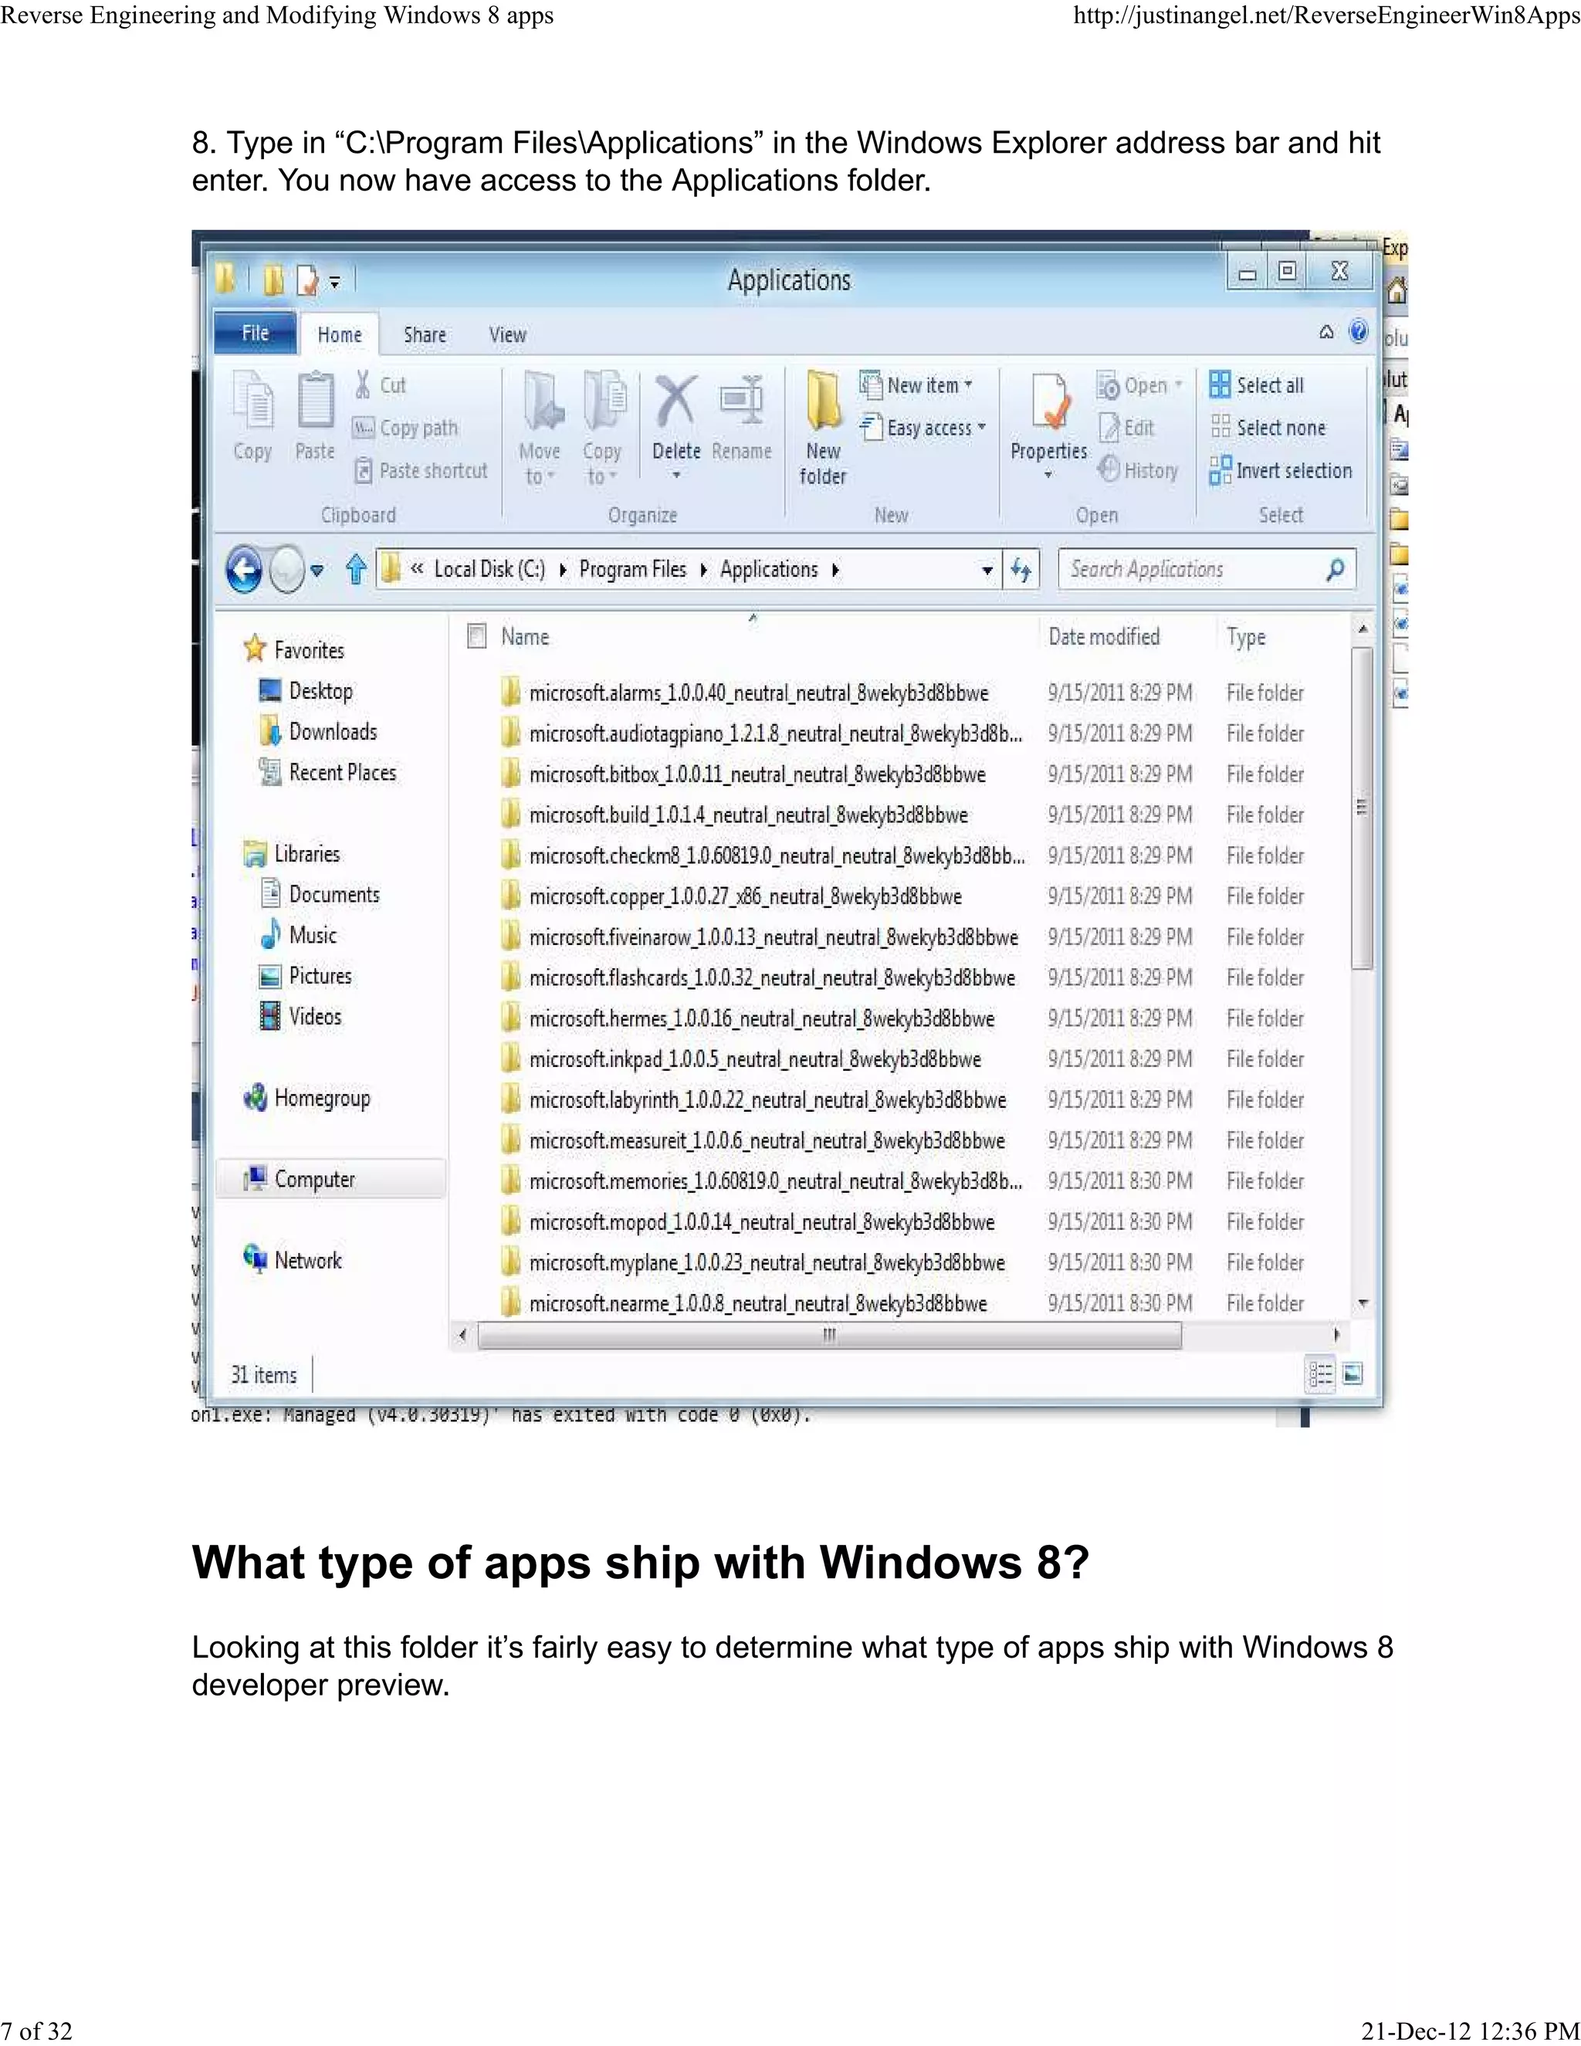This screenshot has height=2046, width=1581.
Task: Sort by the Name column header
Action: 524,637
